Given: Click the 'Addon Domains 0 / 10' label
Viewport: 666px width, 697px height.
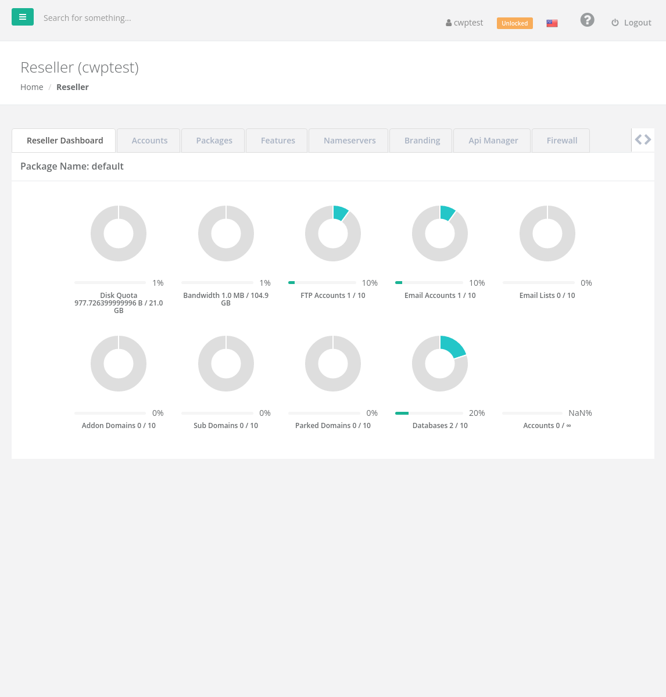Looking at the screenshot, I should point(119,426).
